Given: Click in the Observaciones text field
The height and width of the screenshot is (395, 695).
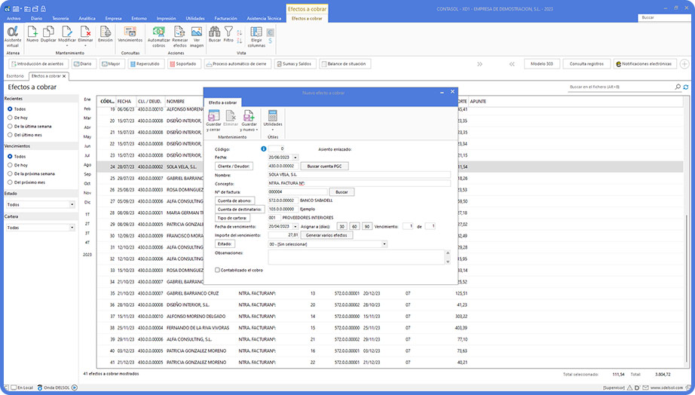Looking at the screenshot, I should pyautogui.click(x=357, y=257).
